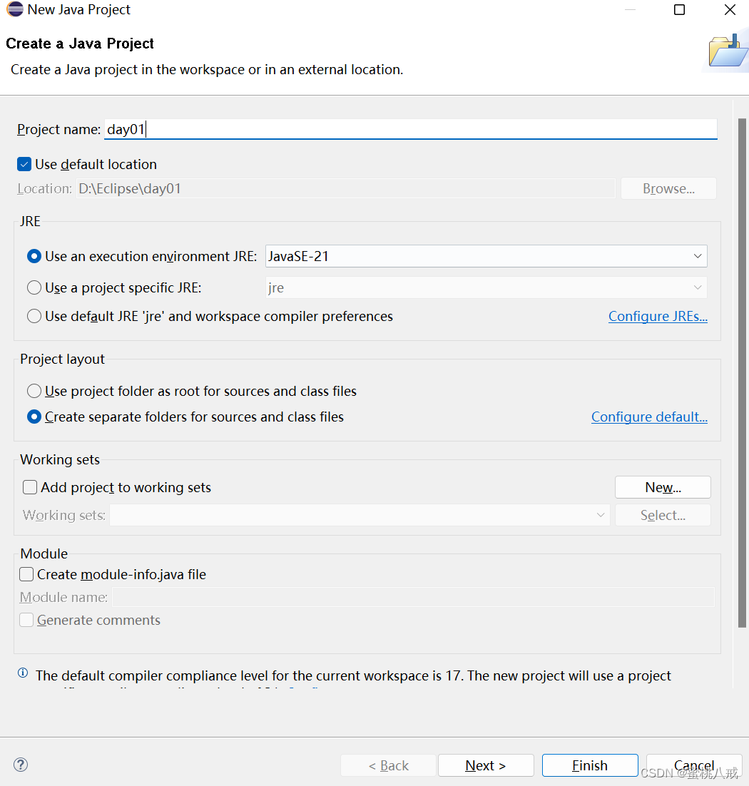The image size is (749, 786).
Task: Close the New Java Project dialog
Action: coord(730,9)
